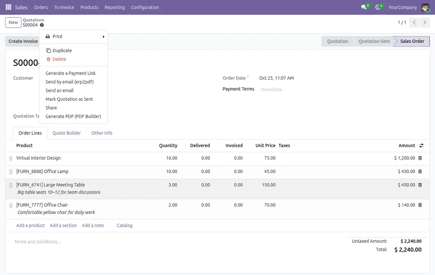Click the [FURN_8888] Office Lamp product cell

click(x=42, y=171)
